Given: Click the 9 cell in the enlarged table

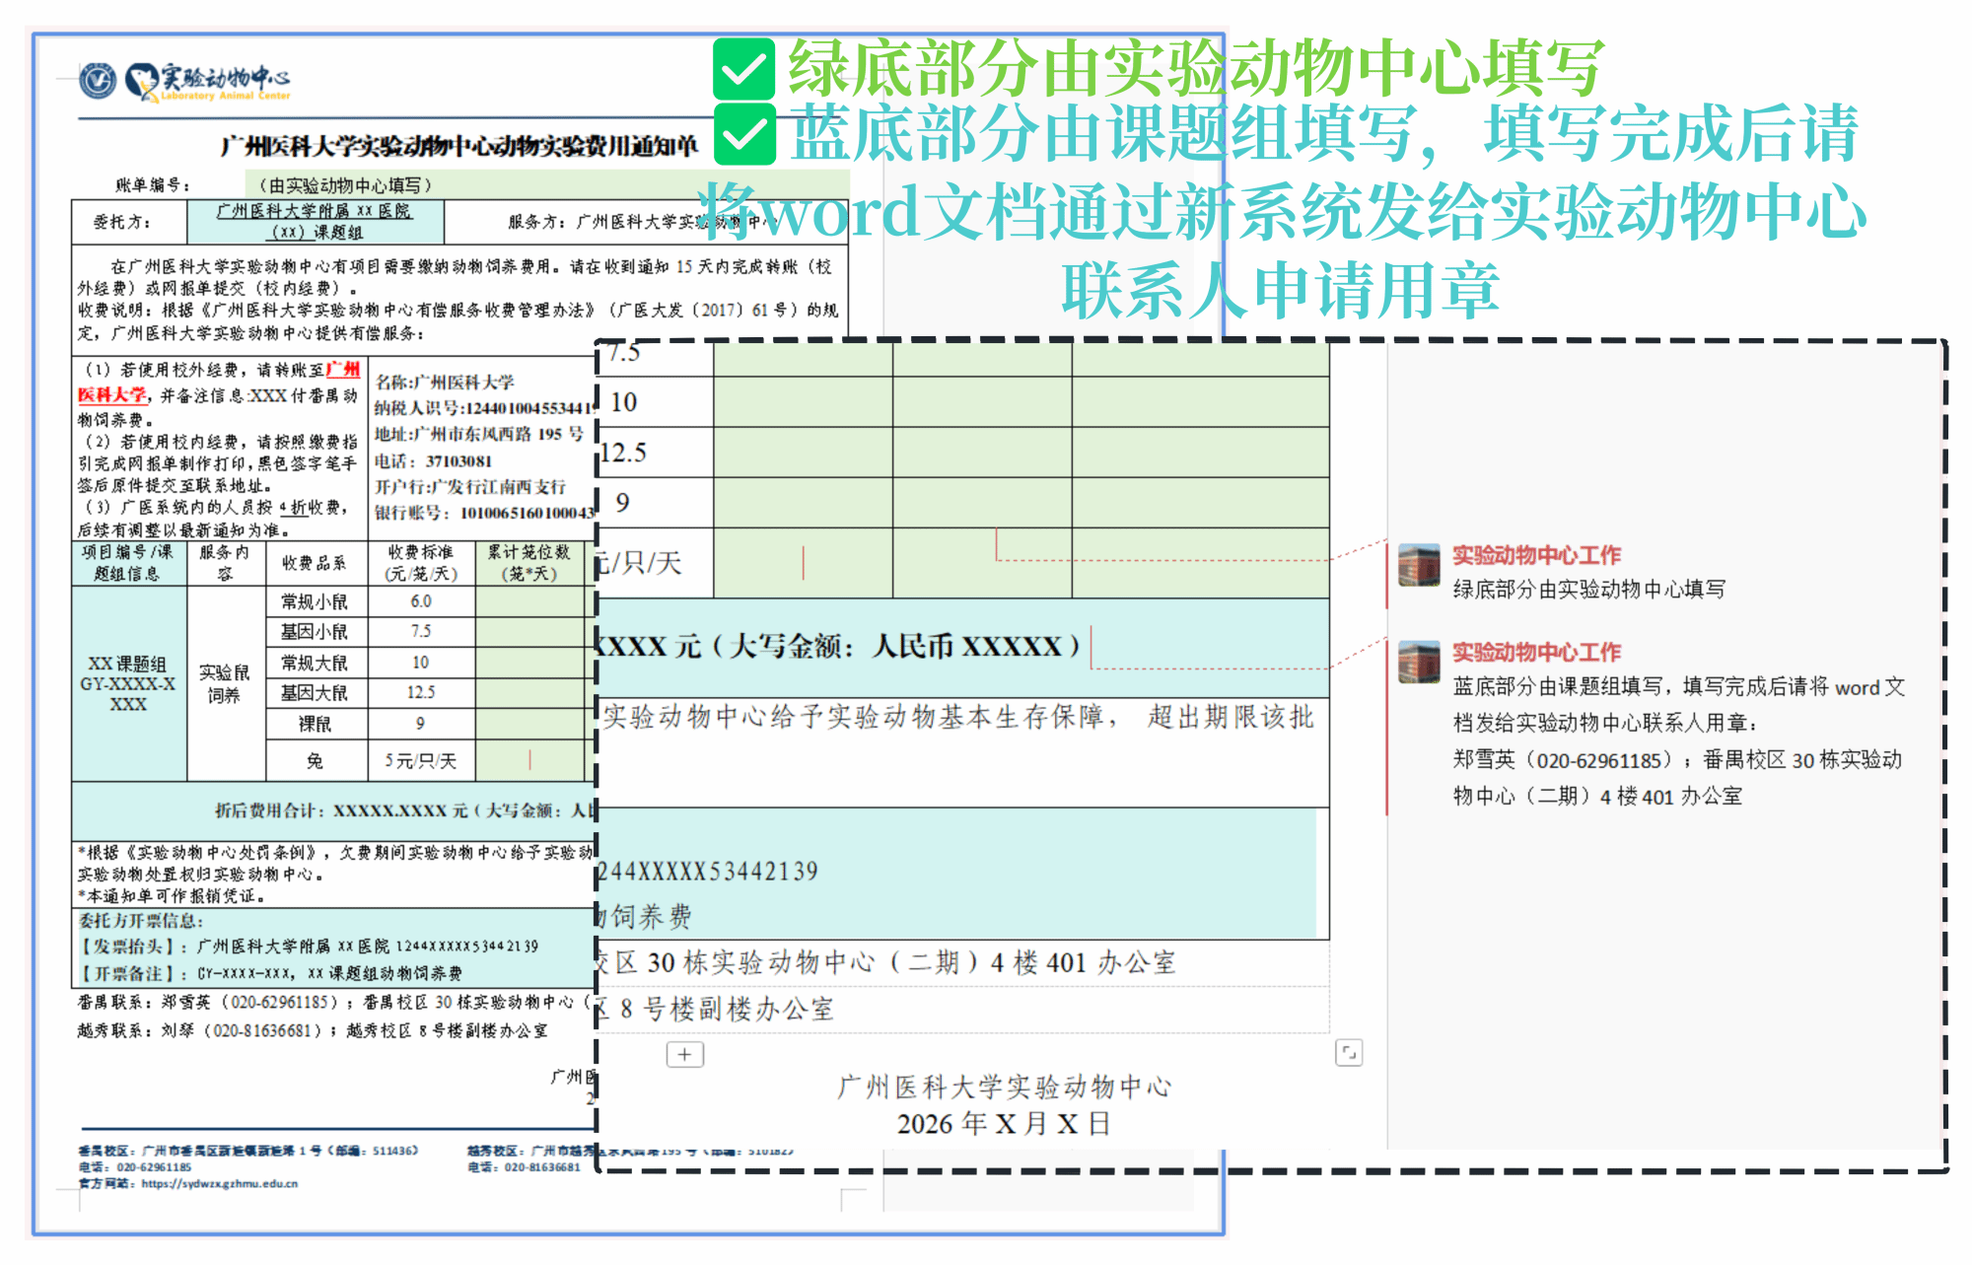Looking at the screenshot, I should [655, 503].
